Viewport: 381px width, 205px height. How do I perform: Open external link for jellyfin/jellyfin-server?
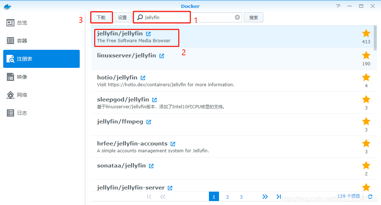click(170, 188)
